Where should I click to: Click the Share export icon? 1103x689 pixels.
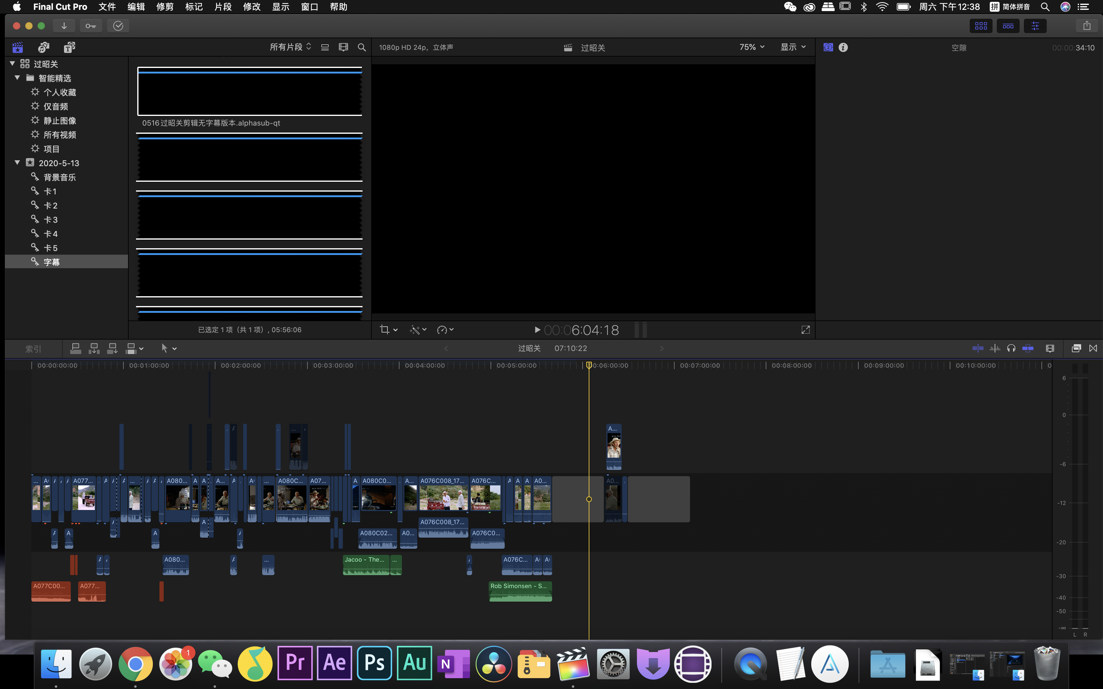[1087, 26]
